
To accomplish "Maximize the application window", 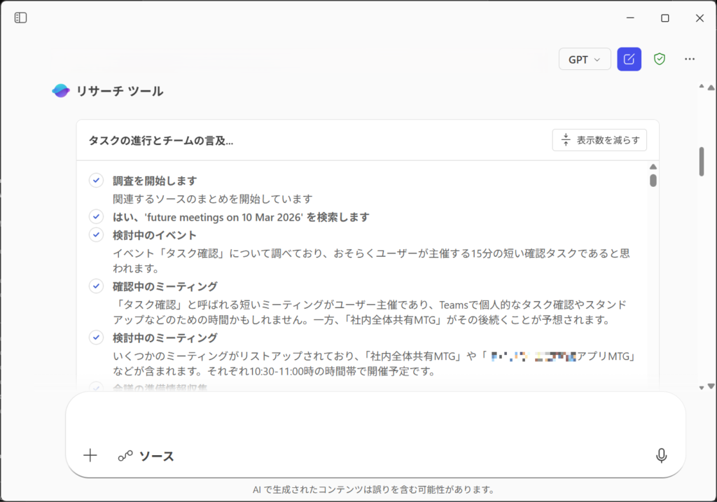I will click(665, 18).
